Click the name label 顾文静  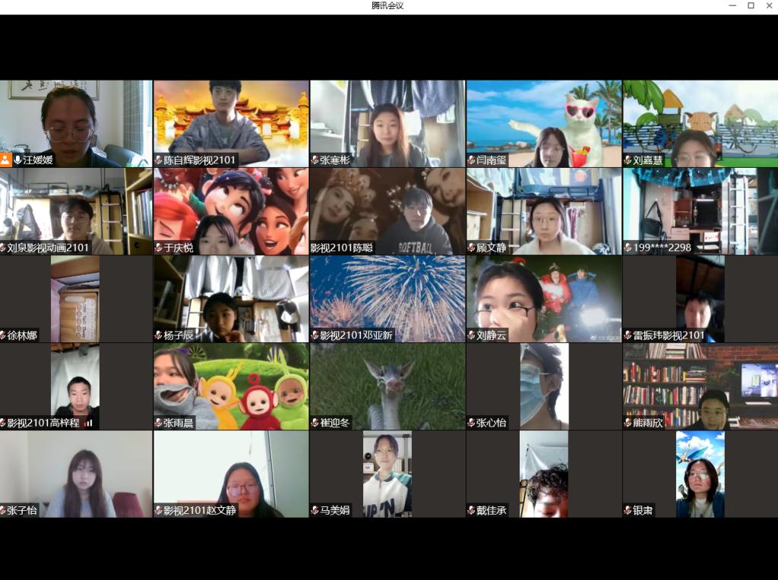[x=491, y=247]
